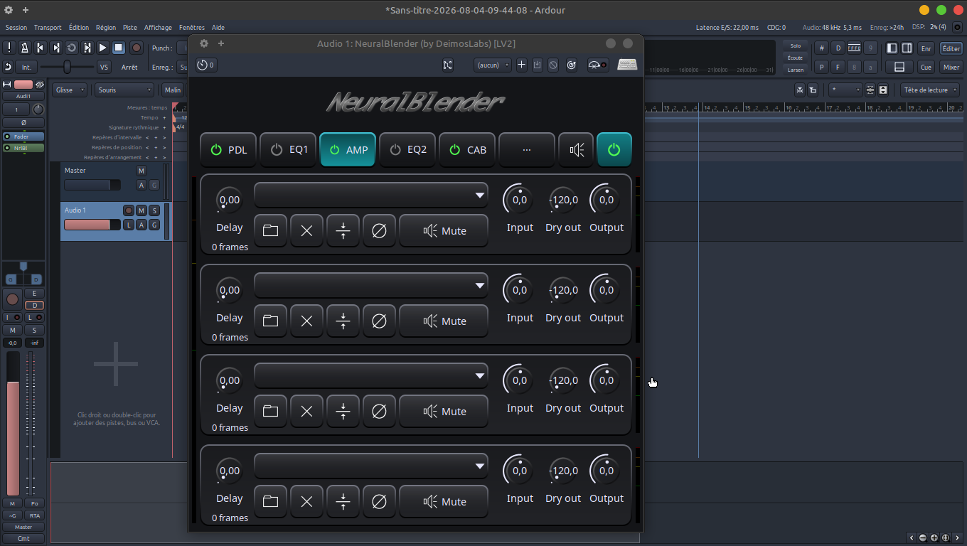This screenshot has width=967, height=546.
Task: Click the play range/selection button
Action: (87, 48)
